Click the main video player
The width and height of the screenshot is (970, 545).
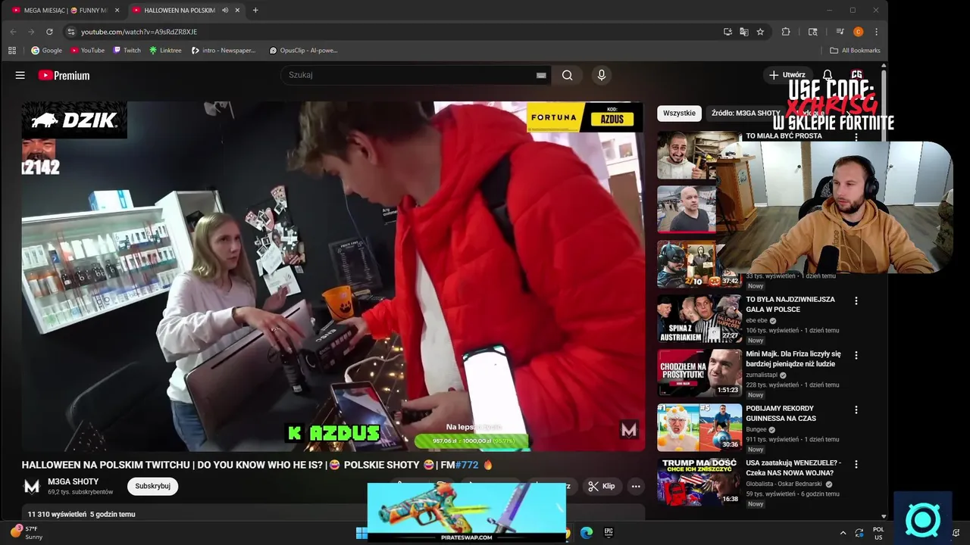pos(333,276)
